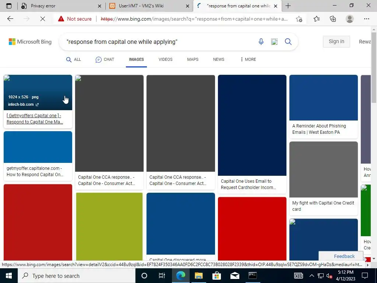Close the VM2's Wiki tab
The width and height of the screenshot is (377, 283).
(187, 6)
